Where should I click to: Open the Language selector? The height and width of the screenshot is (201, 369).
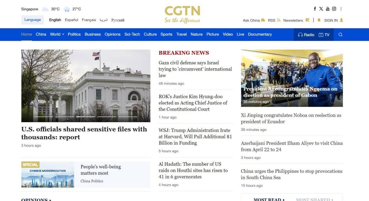33,20
